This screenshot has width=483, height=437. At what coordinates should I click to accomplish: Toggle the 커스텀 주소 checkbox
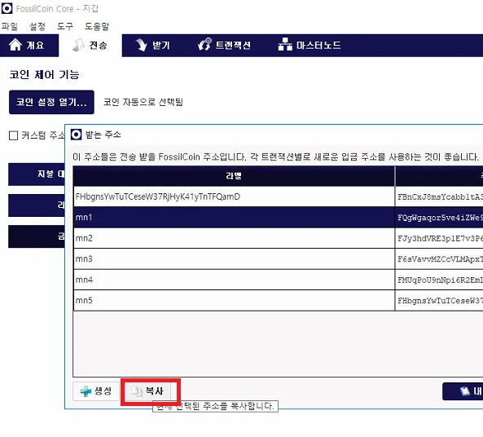click(13, 135)
